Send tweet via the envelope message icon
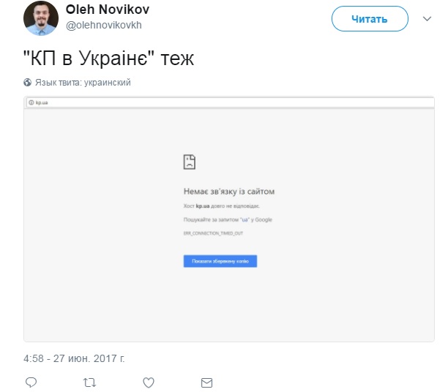The image size is (448, 392). [x=206, y=382]
